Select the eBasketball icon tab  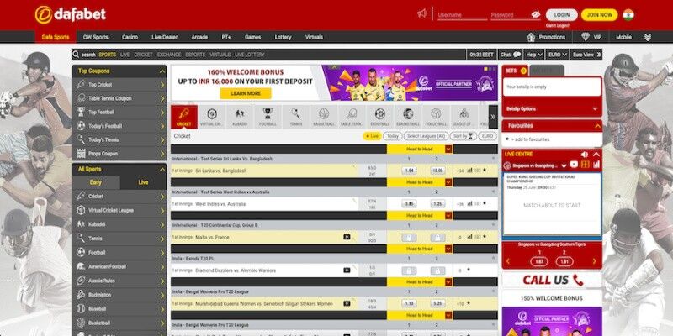408,117
